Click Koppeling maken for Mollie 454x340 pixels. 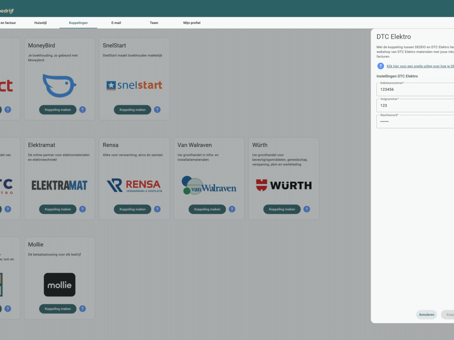click(x=58, y=309)
